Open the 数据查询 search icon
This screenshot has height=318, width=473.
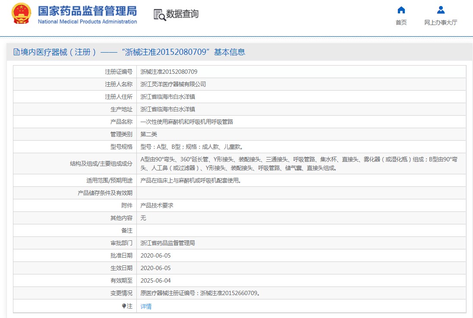click(x=160, y=15)
